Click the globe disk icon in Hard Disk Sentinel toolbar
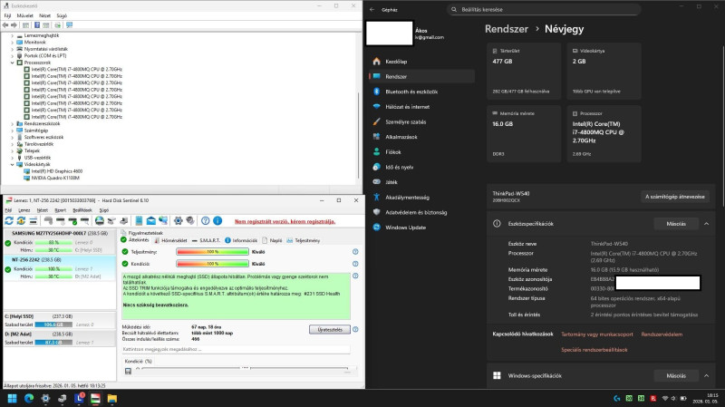Screen dimensions: 725x407 tap(100, 221)
